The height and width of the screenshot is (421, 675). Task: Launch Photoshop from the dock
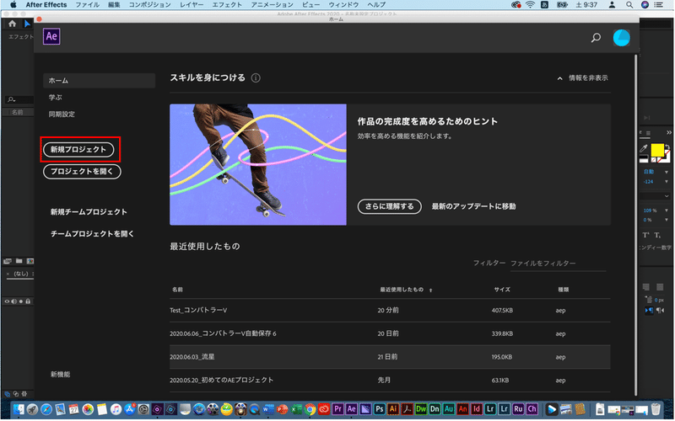pos(379,409)
